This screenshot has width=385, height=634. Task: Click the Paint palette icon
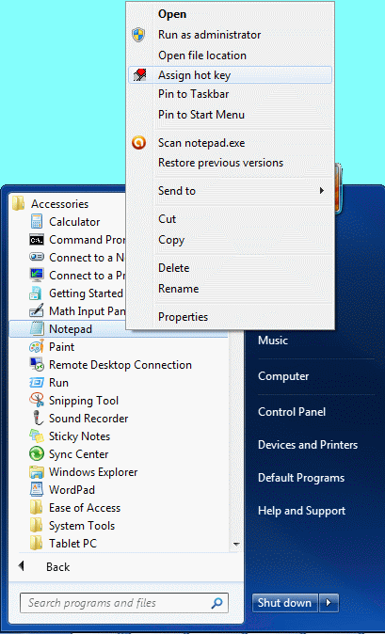click(x=37, y=347)
